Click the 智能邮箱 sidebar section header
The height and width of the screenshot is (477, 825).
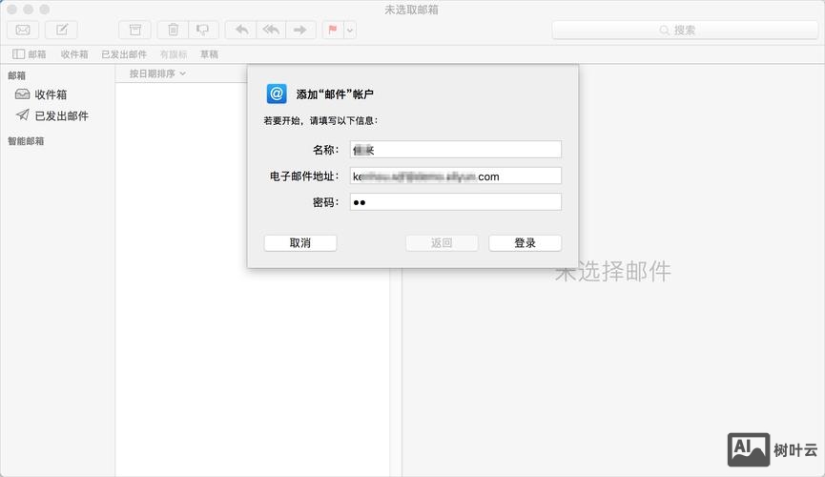26,141
